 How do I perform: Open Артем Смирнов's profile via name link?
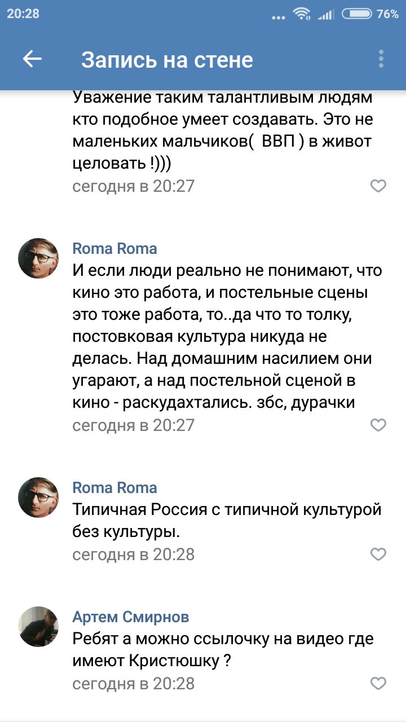click(131, 617)
